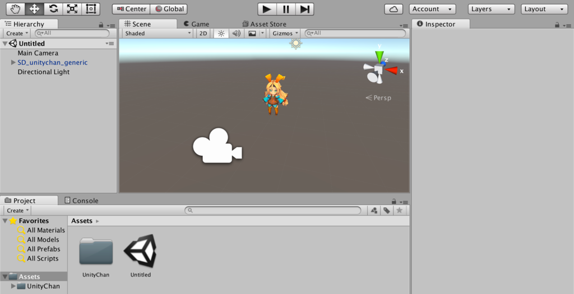
Task: Open the Layout dropdown
Action: click(x=544, y=9)
